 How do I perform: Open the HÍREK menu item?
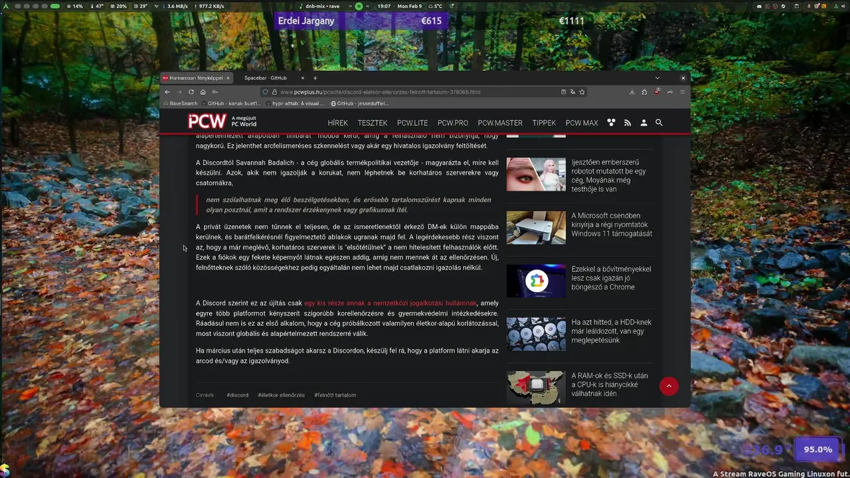coord(337,123)
